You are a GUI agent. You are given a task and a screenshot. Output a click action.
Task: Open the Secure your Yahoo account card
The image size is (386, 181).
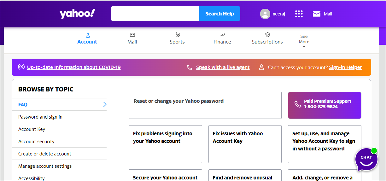165,175
